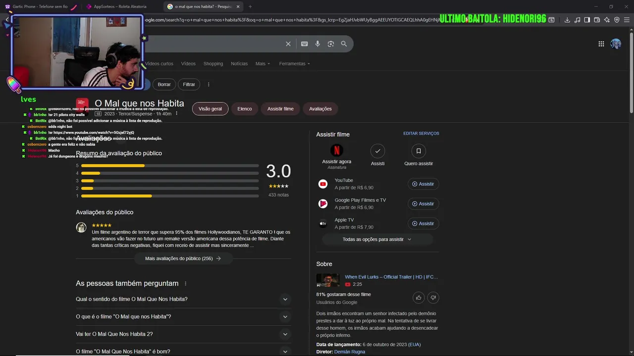Click Assistir button for Apple TV
Viewport: 634px width, 356px height.
(423, 223)
